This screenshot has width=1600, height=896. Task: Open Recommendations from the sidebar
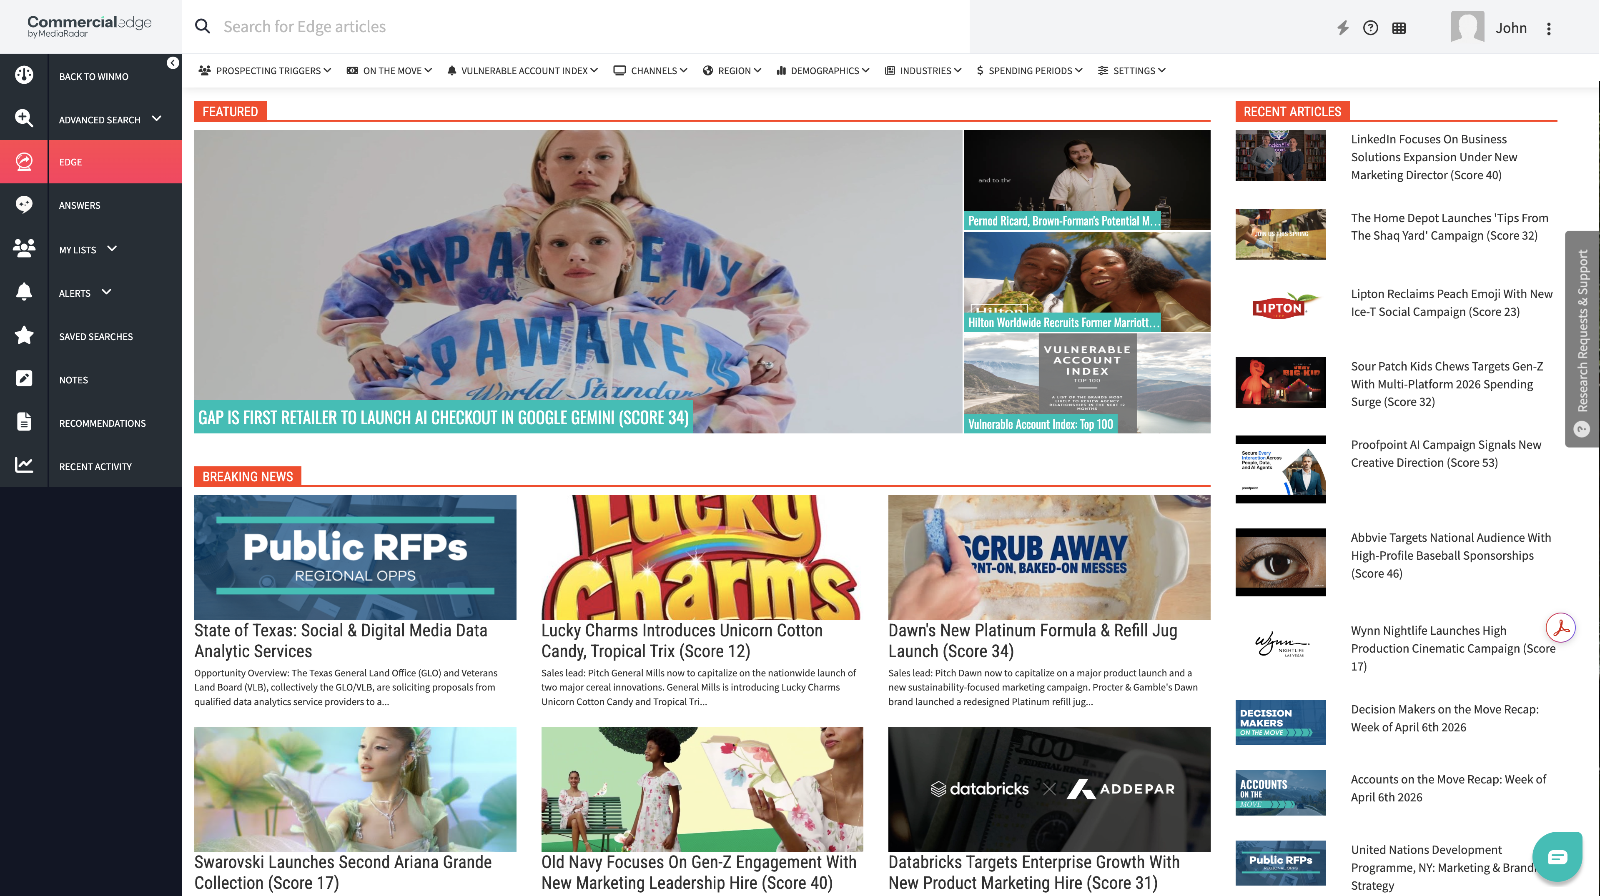103,423
